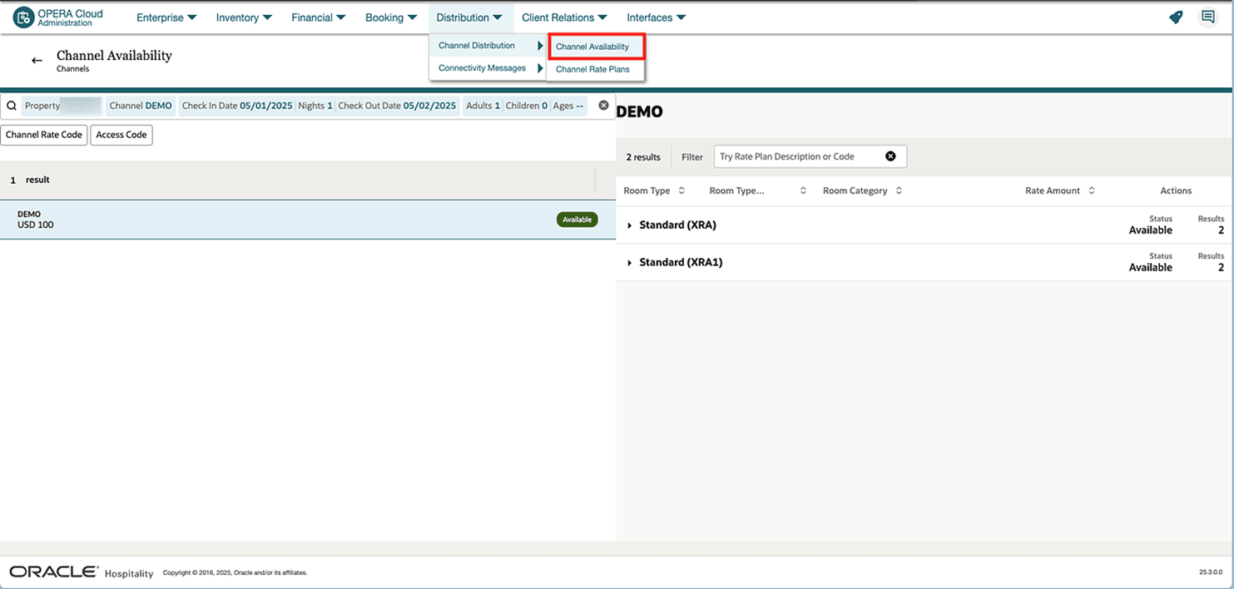Click the Nights 1 chip
Screen dimensions: 1234x589
pos(315,106)
